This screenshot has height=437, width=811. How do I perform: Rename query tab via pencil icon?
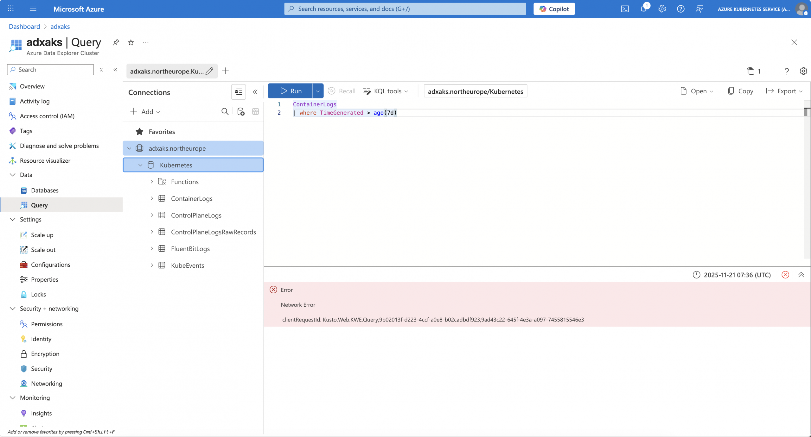click(x=209, y=71)
